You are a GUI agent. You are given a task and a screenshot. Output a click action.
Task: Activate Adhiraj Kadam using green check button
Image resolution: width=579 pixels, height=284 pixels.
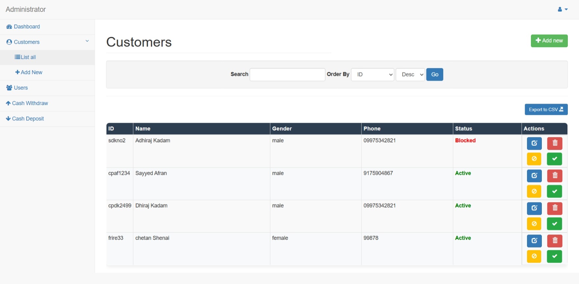click(x=555, y=159)
